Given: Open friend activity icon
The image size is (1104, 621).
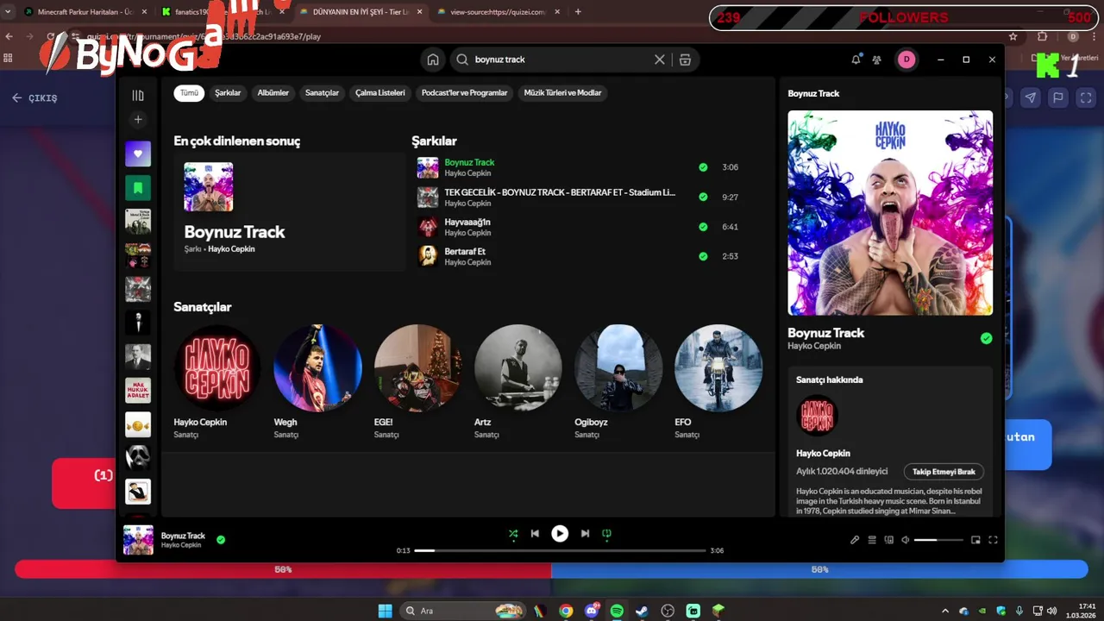Looking at the screenshot, I should (877, 60).
